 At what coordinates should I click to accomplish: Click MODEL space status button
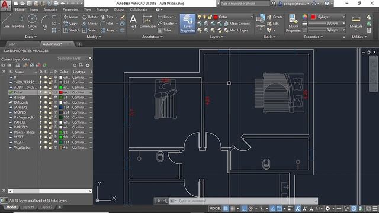click(215, 208)
